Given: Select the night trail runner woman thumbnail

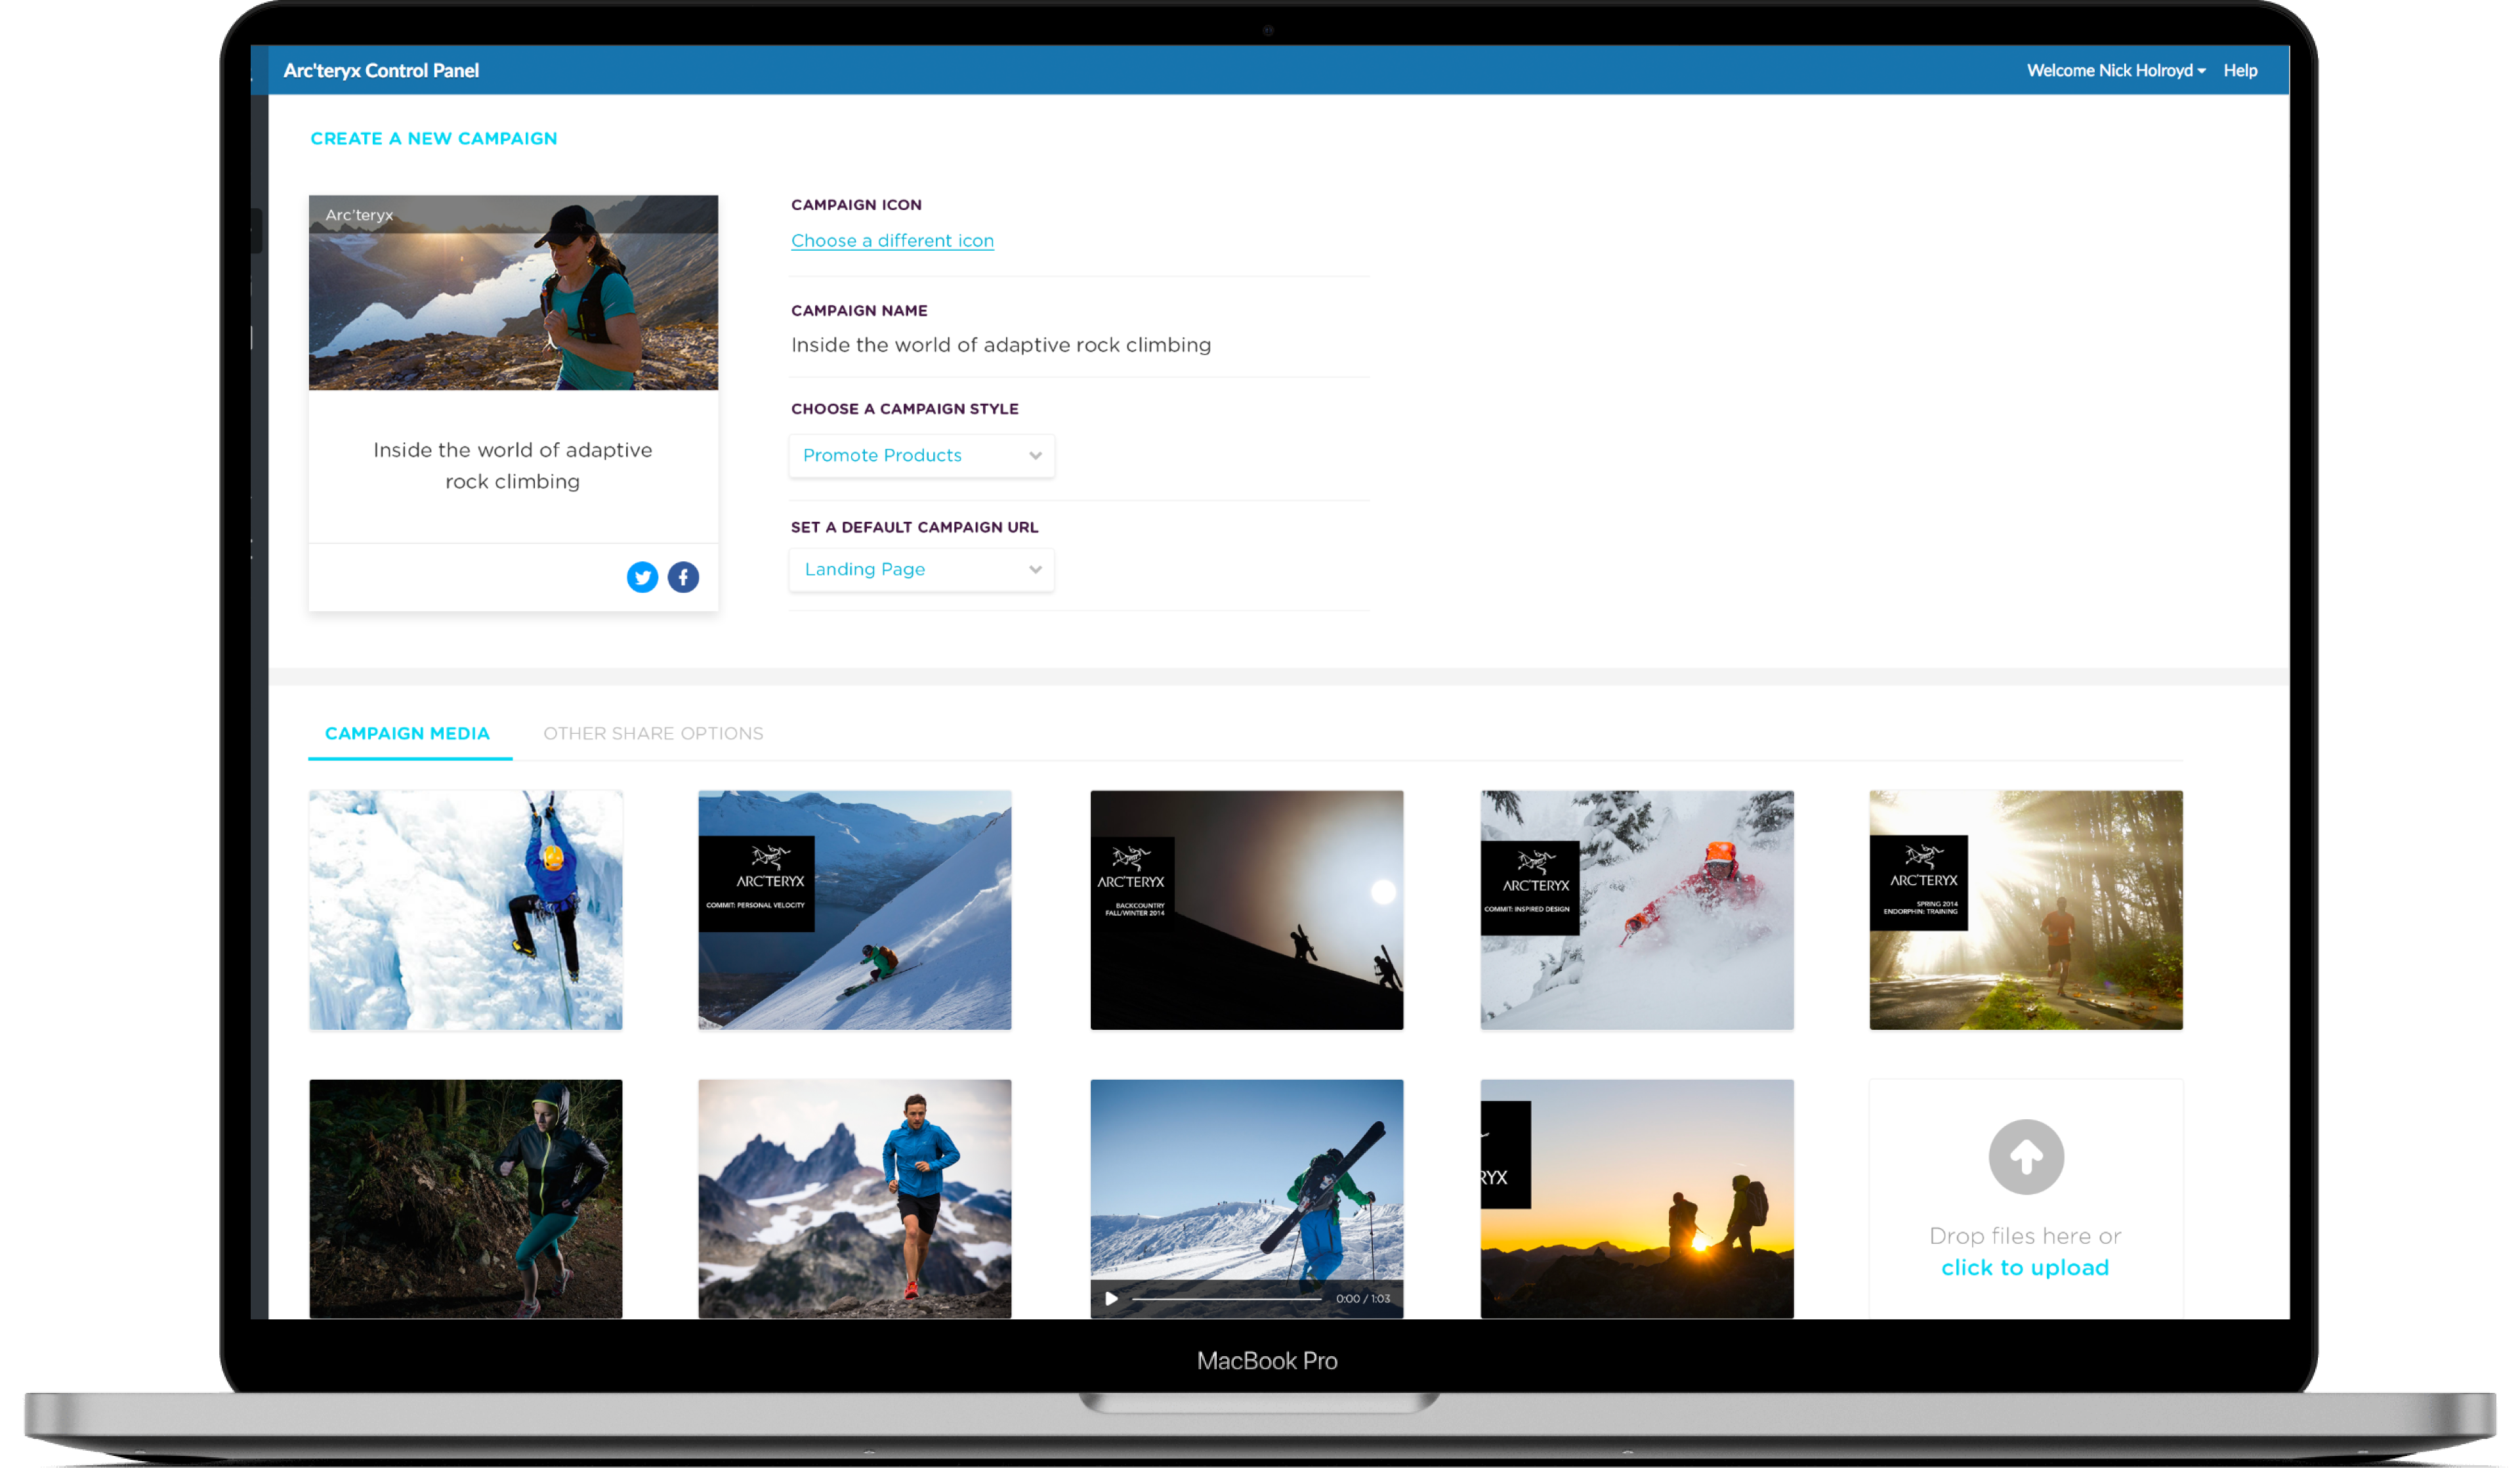Looking at the screenshot, I should (x=465, y=1198).
